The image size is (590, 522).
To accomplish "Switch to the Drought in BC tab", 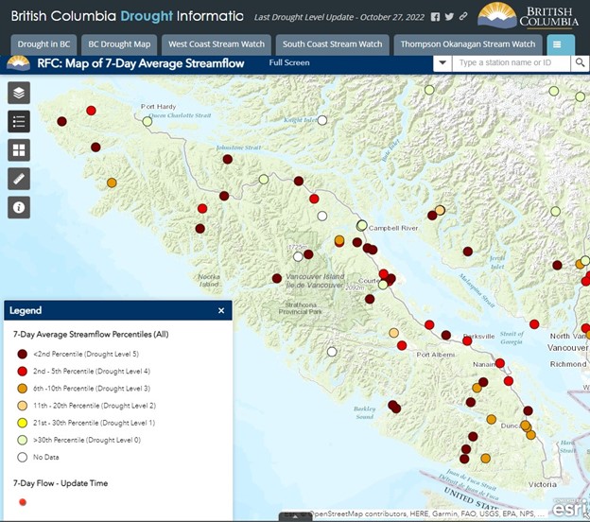I will 43,44.
